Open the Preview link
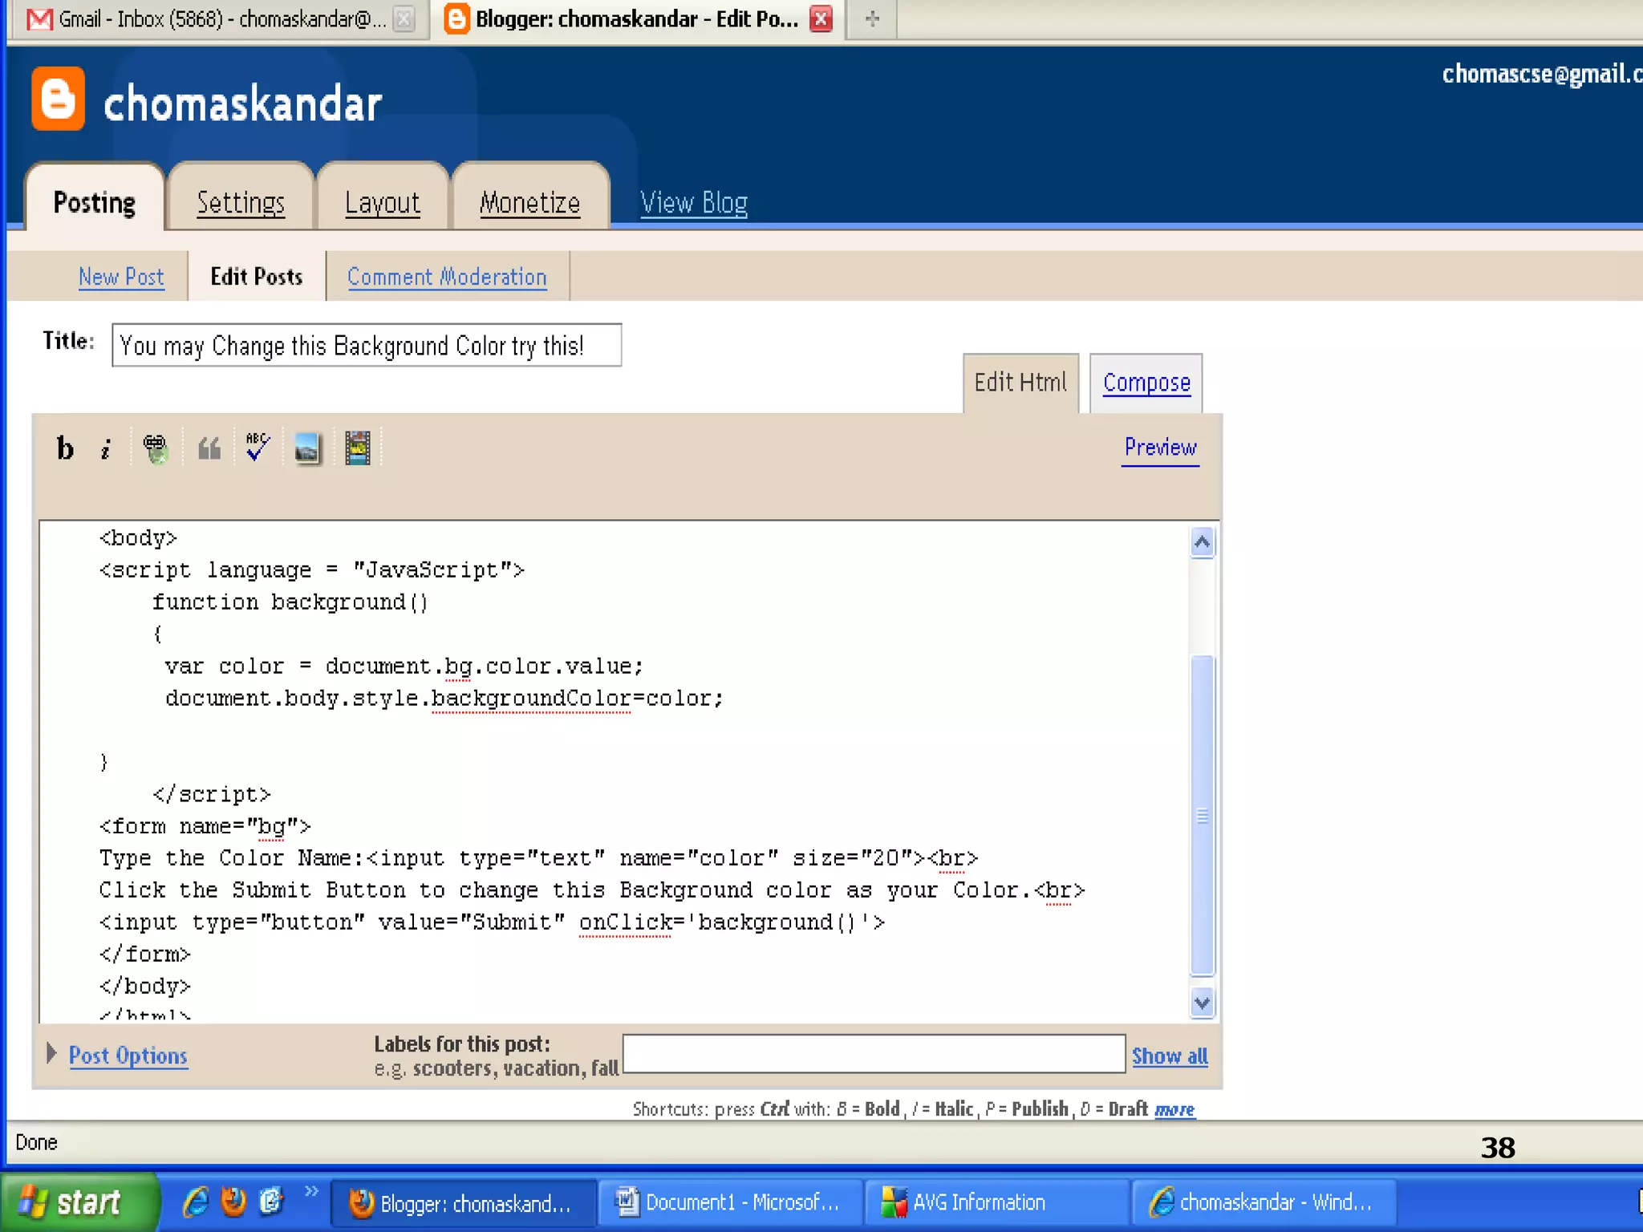 click(1159, 448)
